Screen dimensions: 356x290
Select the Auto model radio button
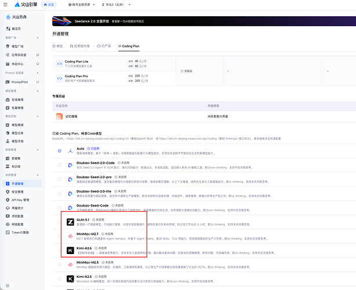pyautogui.click(x=60, y=151)
